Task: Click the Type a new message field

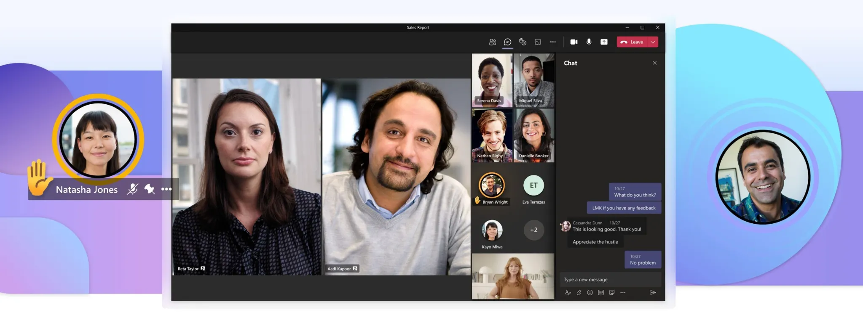Action: pyautogui.click(x=609, y=280)
